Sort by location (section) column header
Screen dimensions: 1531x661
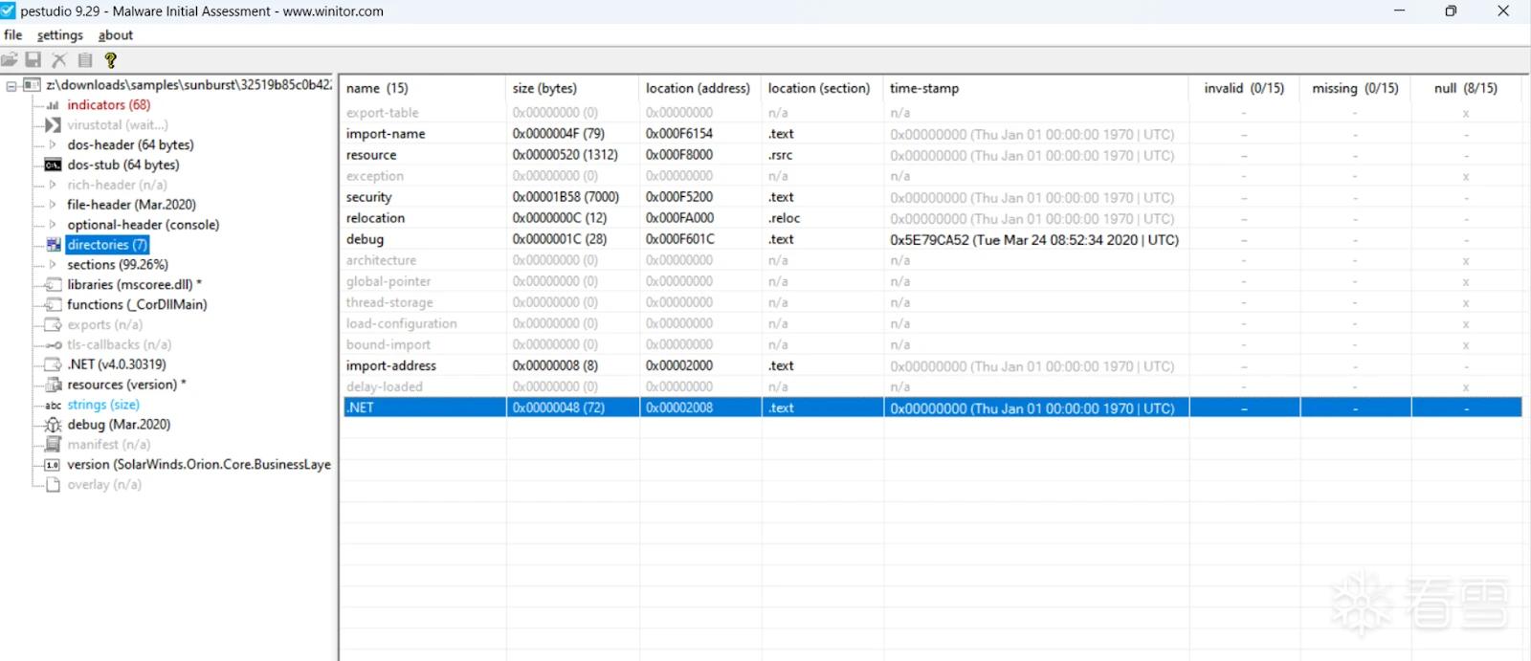(822, 88)
